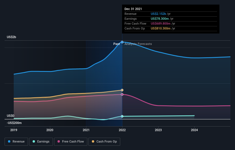Screen dimensions: 235x150
Task: Click the US$0 y-axis label
Action: click(x=11, y=116)
